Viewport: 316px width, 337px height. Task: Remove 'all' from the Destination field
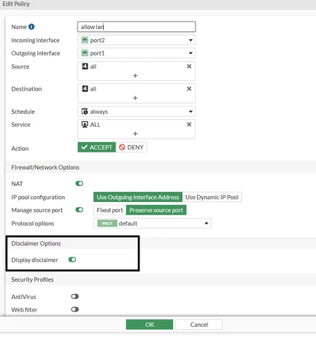click(x=189, y=89)
